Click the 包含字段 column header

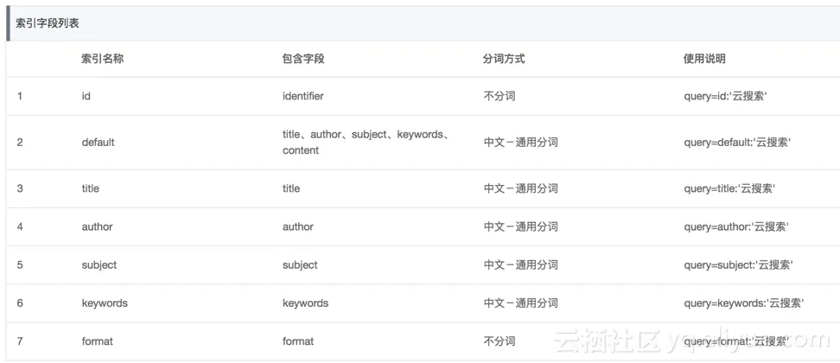click(303, 59)
